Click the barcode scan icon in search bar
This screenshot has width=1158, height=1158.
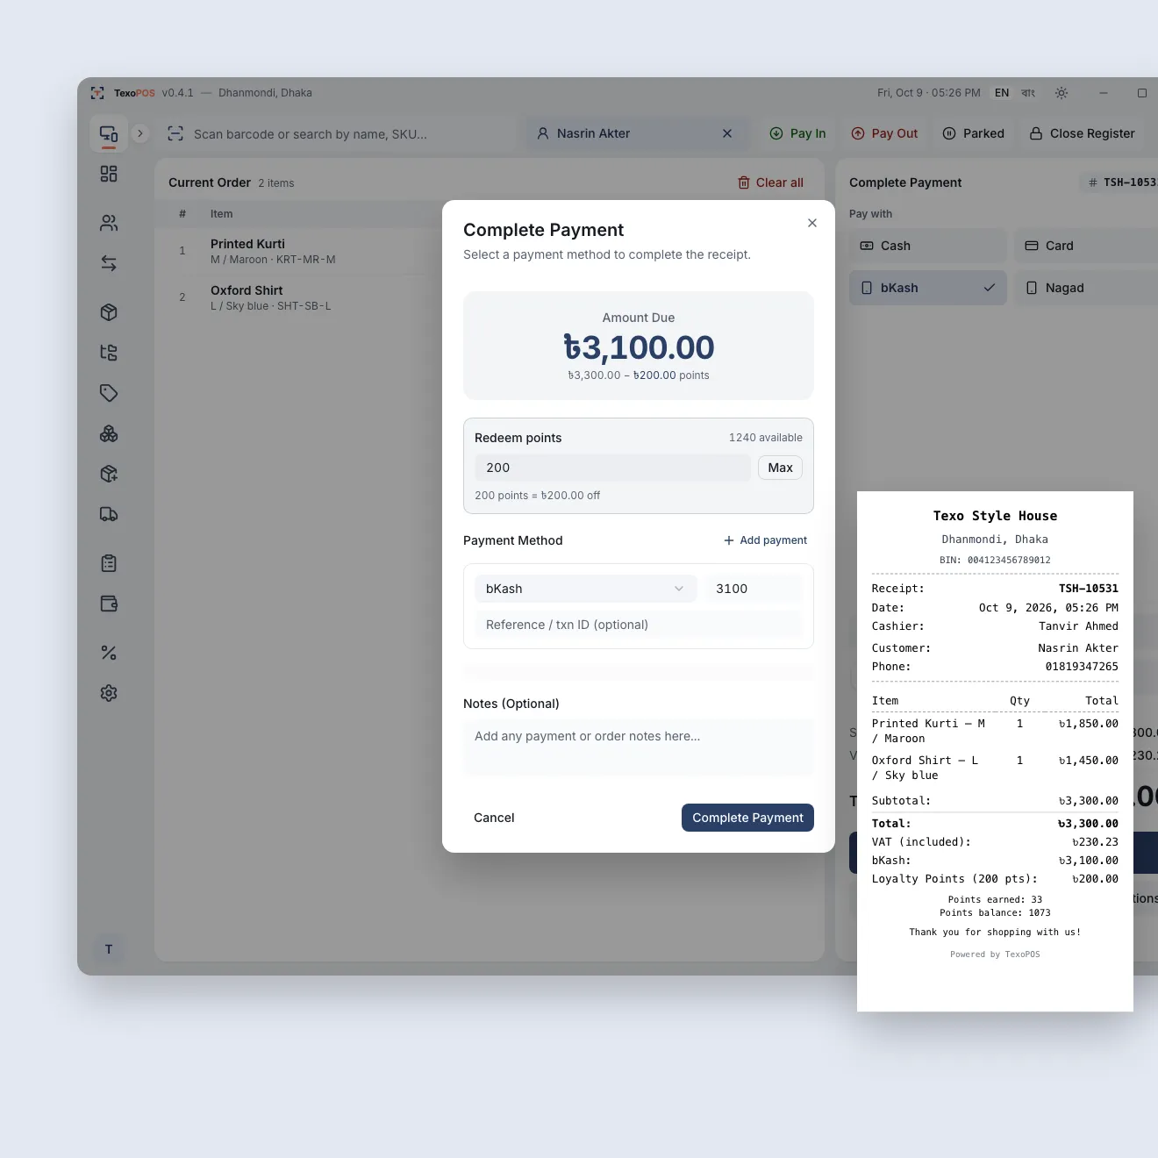click(175, 133)
